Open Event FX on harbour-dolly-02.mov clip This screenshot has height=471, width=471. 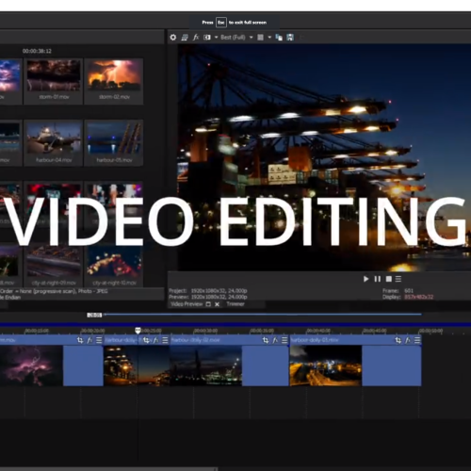(275, 340)
